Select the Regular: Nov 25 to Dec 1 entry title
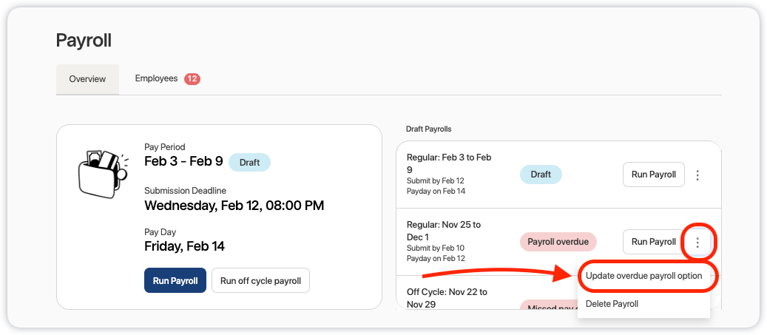The height and width of the screenshot is (335, 767). point(443,231)
